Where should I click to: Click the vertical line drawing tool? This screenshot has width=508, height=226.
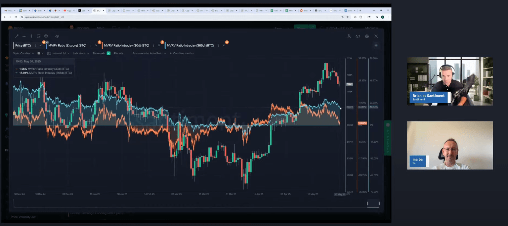(x=31, y=36)
